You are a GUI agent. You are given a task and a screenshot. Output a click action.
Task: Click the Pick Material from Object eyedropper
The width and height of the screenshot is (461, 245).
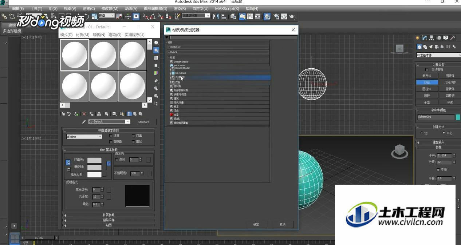[x=84, y=122]
